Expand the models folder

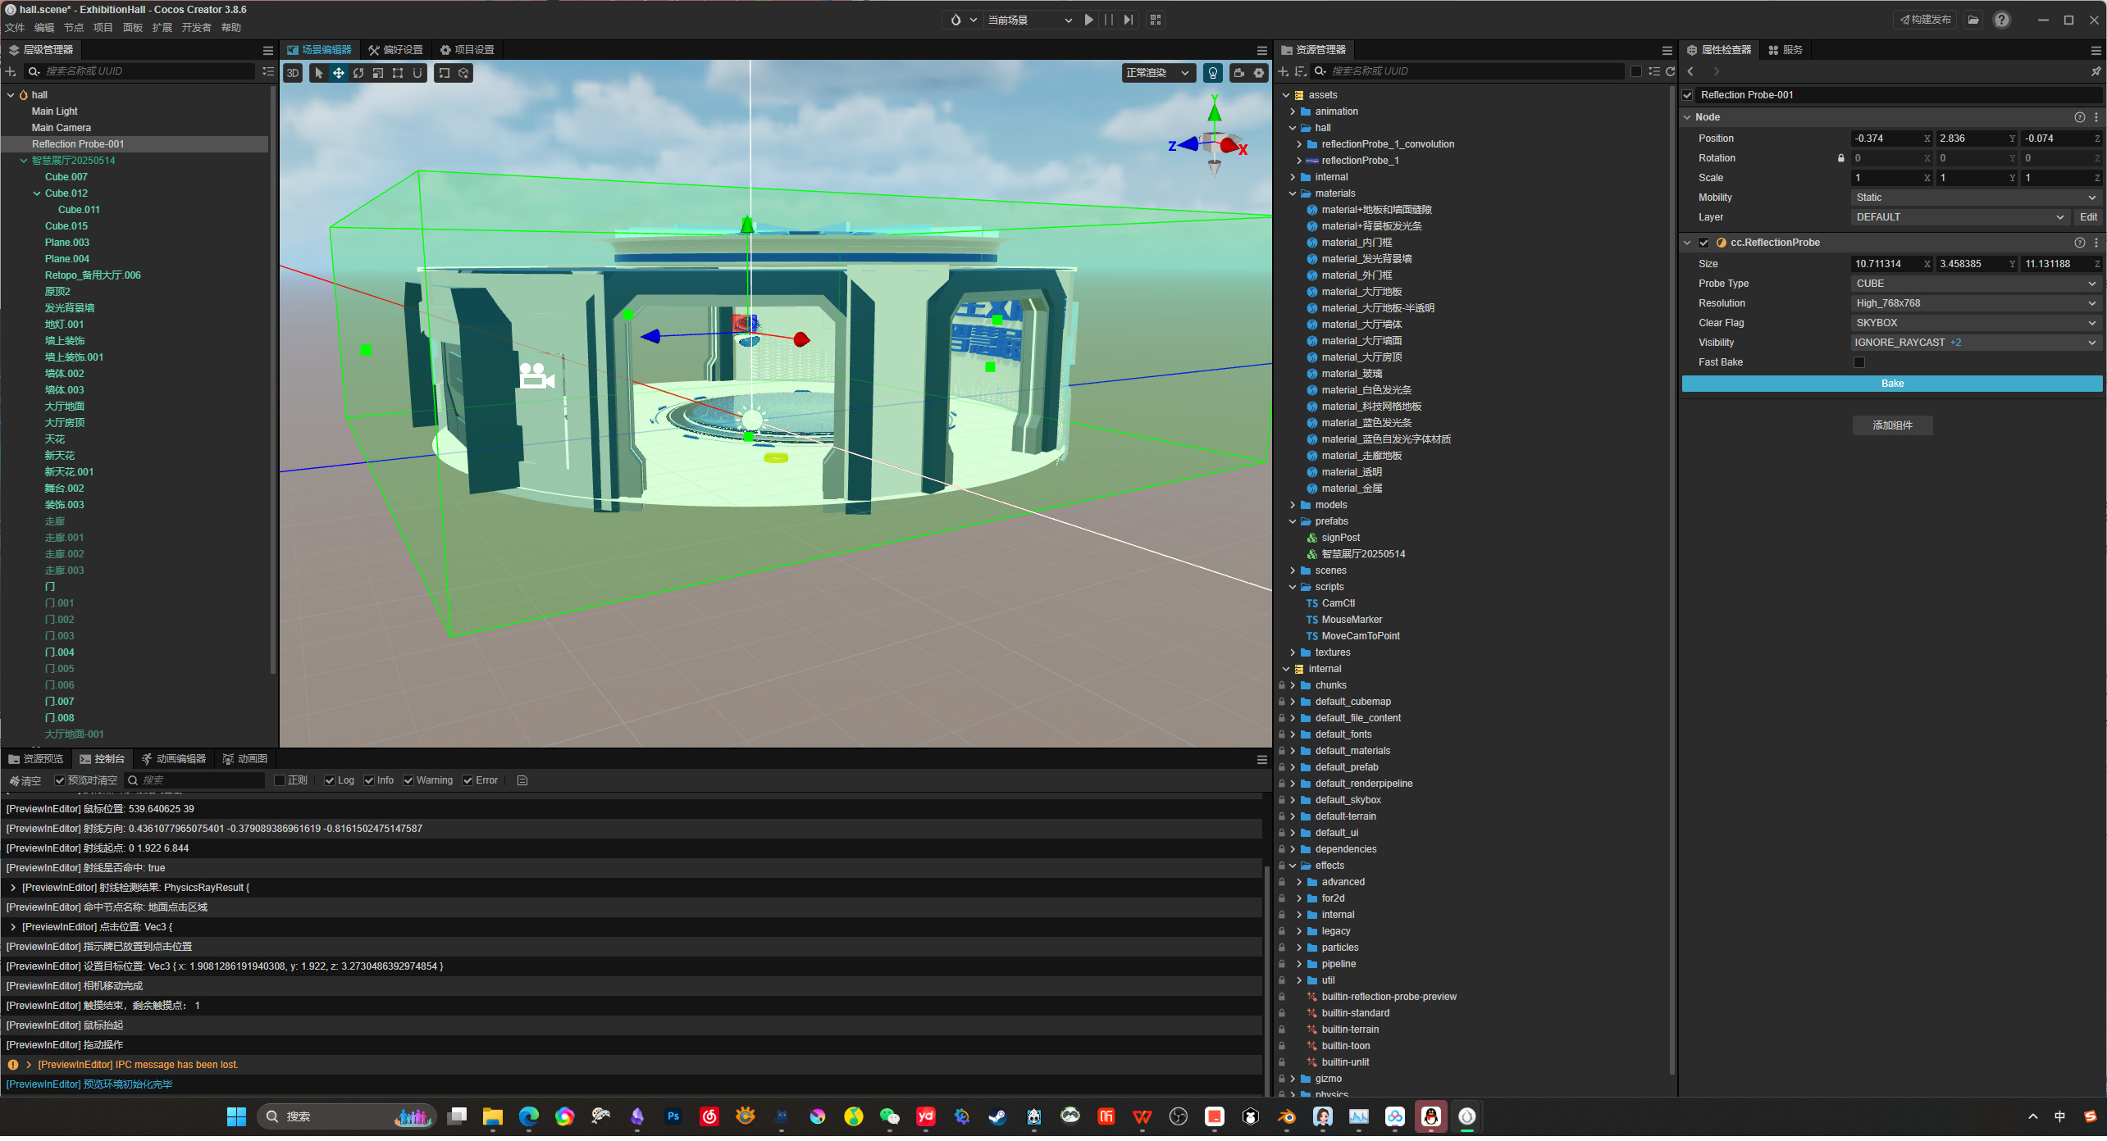[1293, 505]
